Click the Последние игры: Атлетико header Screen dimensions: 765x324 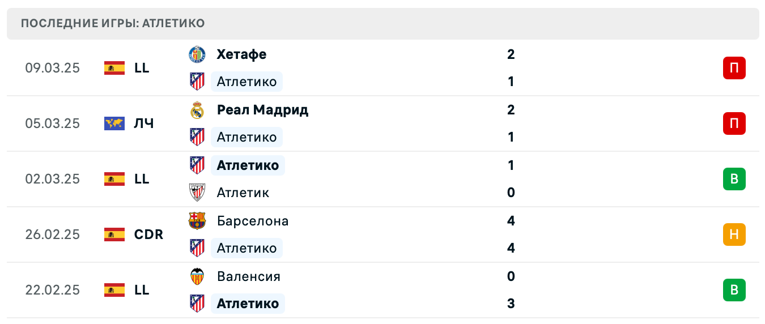tap(113, 23)
